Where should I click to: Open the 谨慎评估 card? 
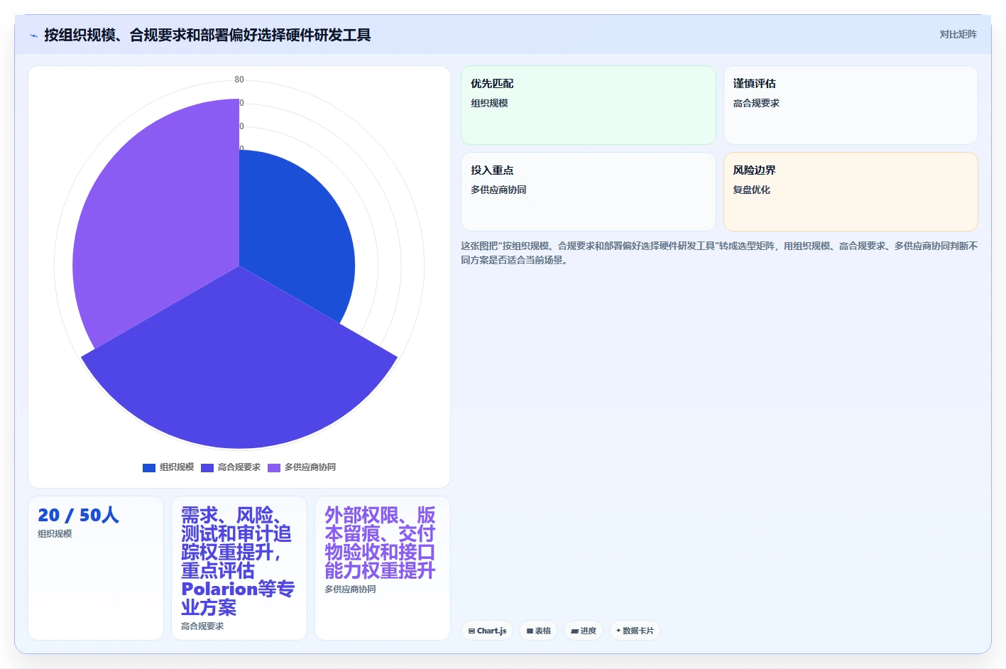pyautogui.click(x=851, y=105)
